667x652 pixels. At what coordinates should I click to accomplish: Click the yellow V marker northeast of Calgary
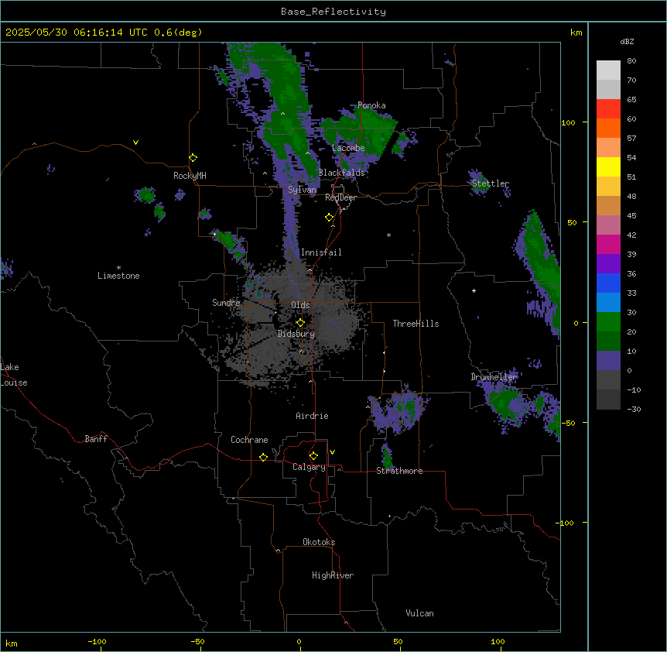332,452
